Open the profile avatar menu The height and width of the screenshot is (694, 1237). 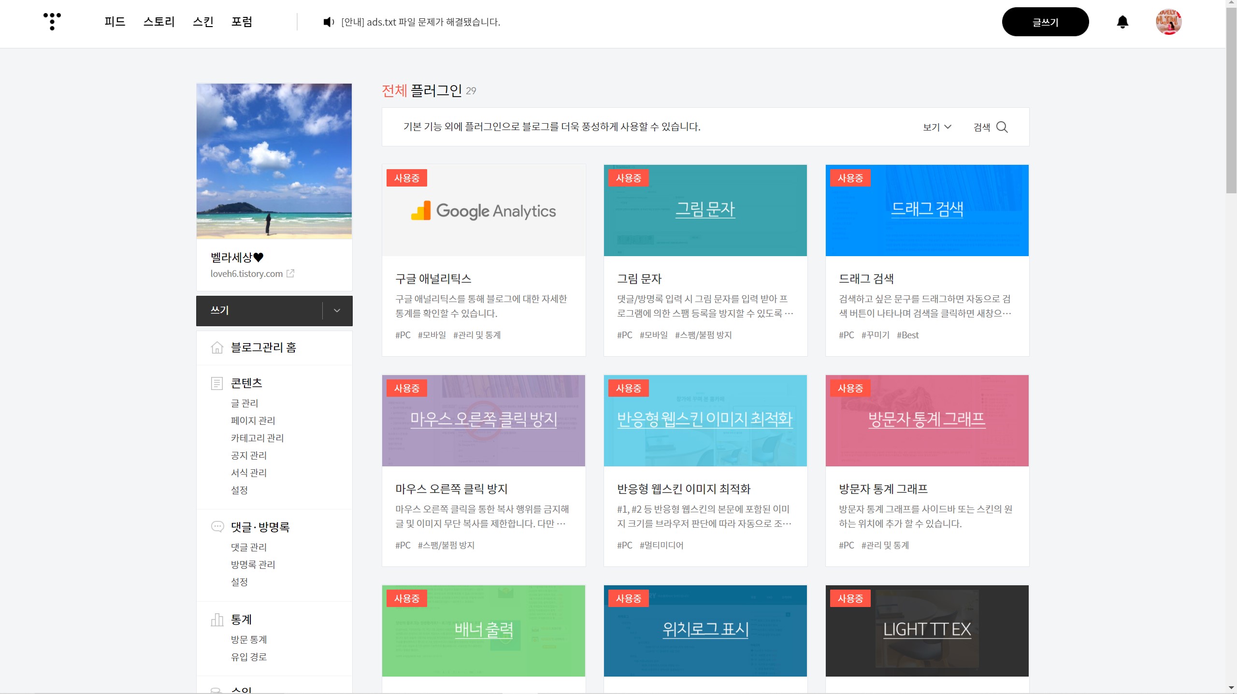pyautogui.click(x=1168, y=22)
